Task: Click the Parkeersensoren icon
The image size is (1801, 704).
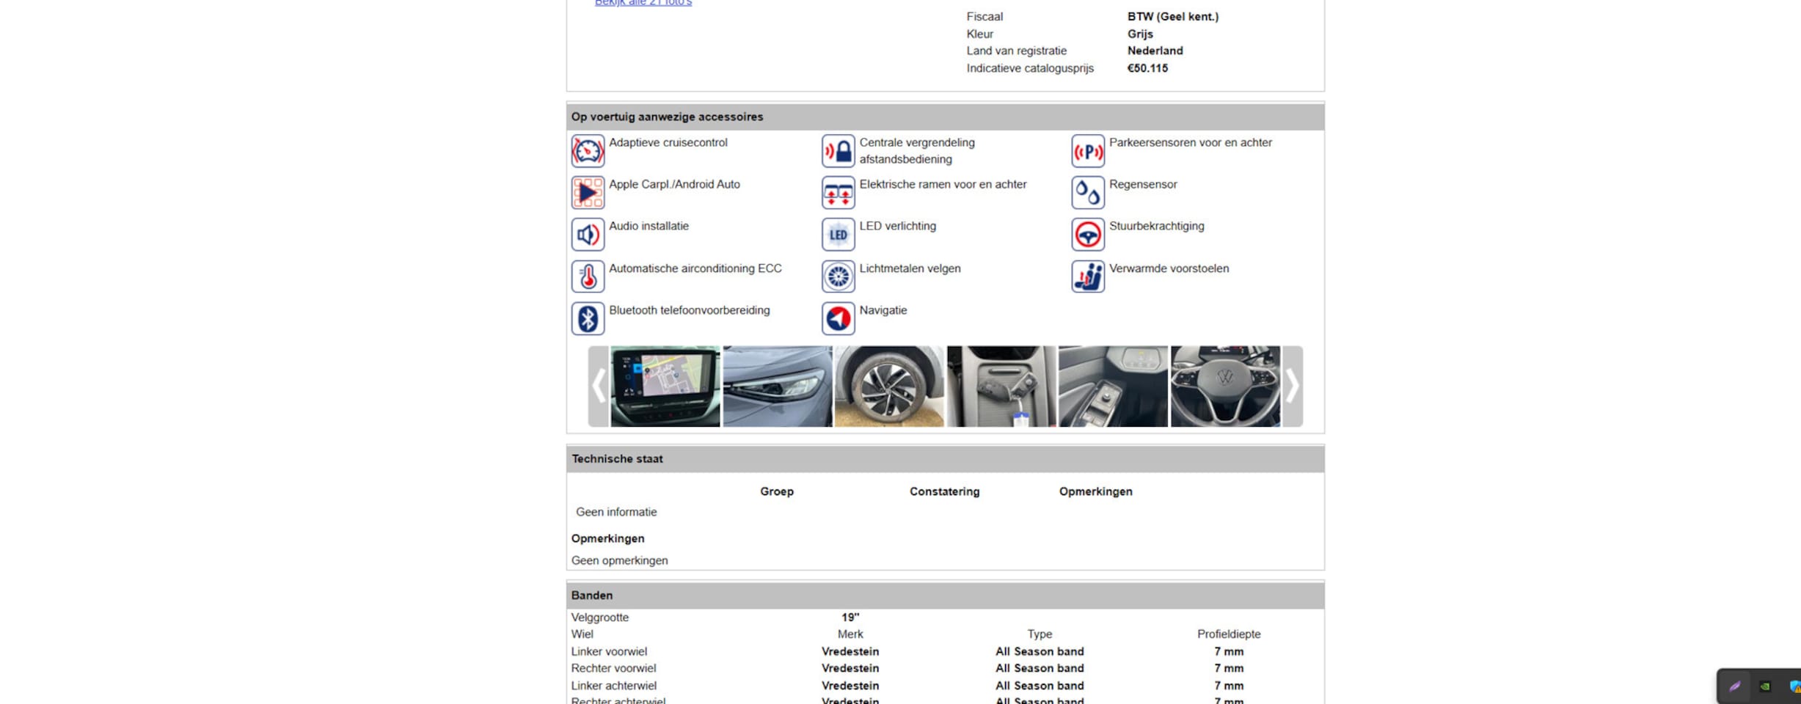Action: pyautogui.click(x=1087, y=151)
